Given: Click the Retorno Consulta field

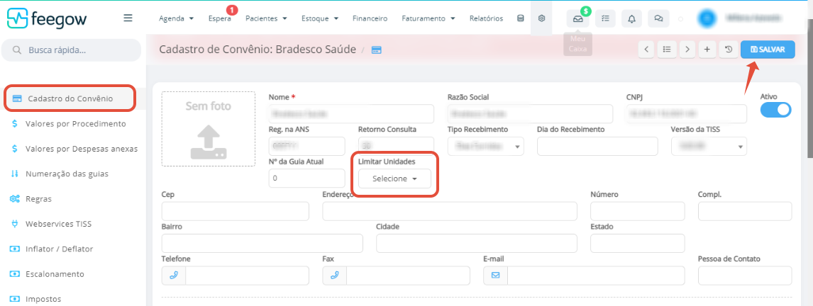Looking at the screenshot, I should pos(396,146).
